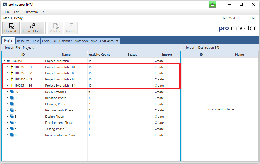Click the Activity Count column header
Image resolution: width=260 pixels, height=164 pixels.
click(99, 55)
